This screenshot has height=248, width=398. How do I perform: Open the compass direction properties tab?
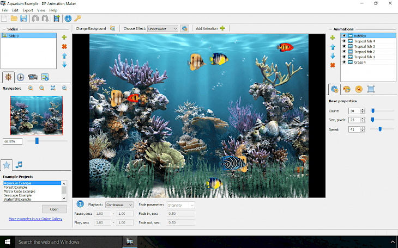coord(359,89)
